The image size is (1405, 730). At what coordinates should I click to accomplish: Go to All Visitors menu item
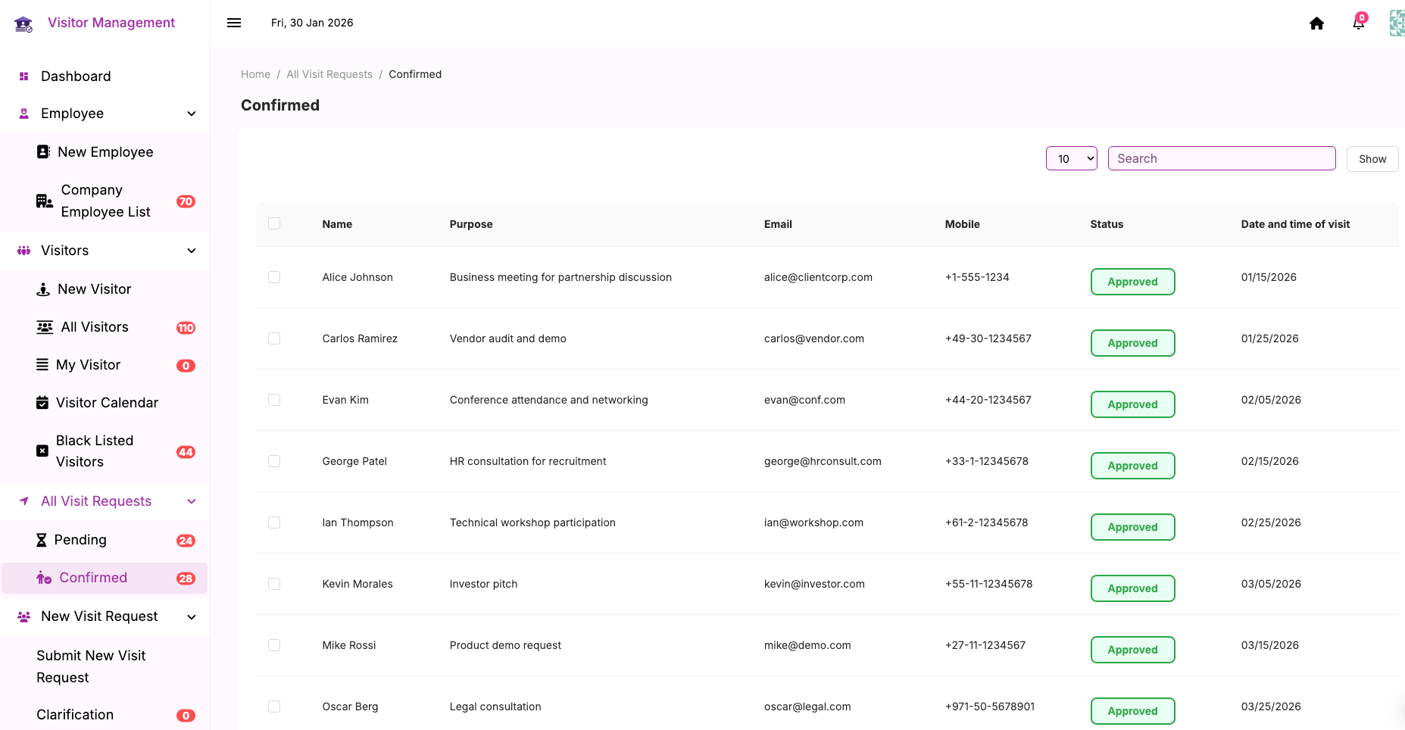[95, 327]
